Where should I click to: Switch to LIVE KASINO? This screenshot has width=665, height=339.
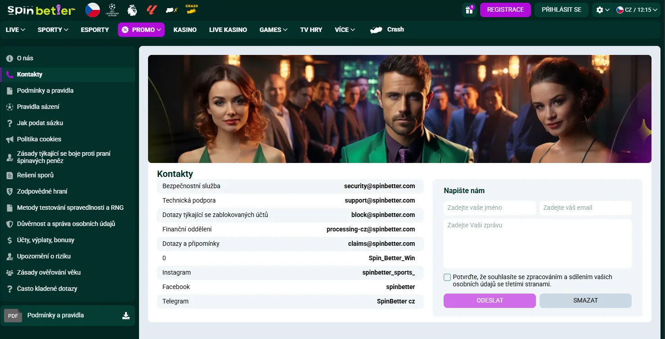pos(228,30)
